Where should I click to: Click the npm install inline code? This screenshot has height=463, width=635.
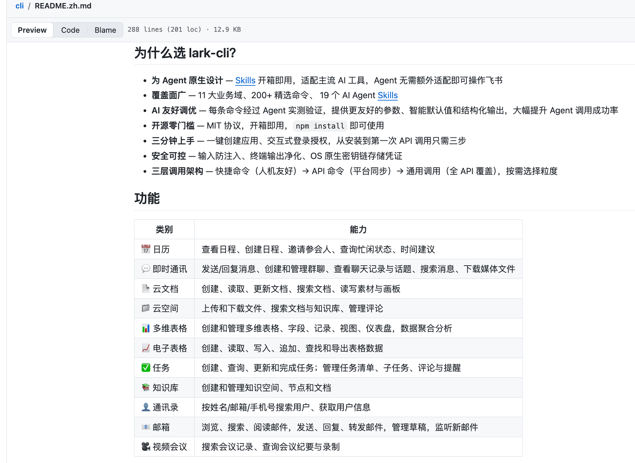pos(320,126)
